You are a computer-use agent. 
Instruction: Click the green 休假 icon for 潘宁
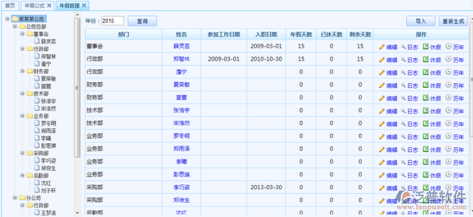pyautogui.click(x=426, y=72)
